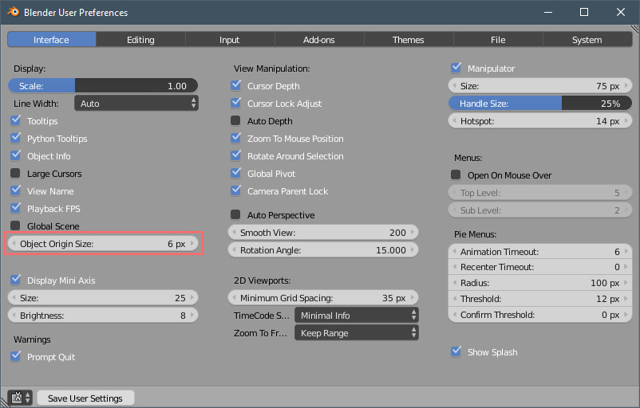Toggle Cursor Depth checkbox
640x408 pixels.
tap(235, 85)
